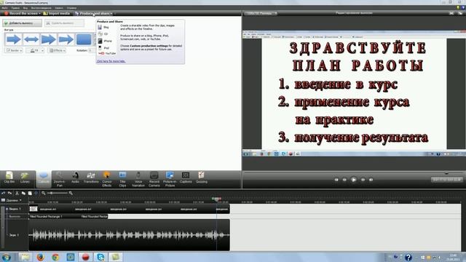The width and height of the screenshot is (466, 262).
Task: Select the blue rounded rectangle callout shape
Action: (x=84, y=39)
